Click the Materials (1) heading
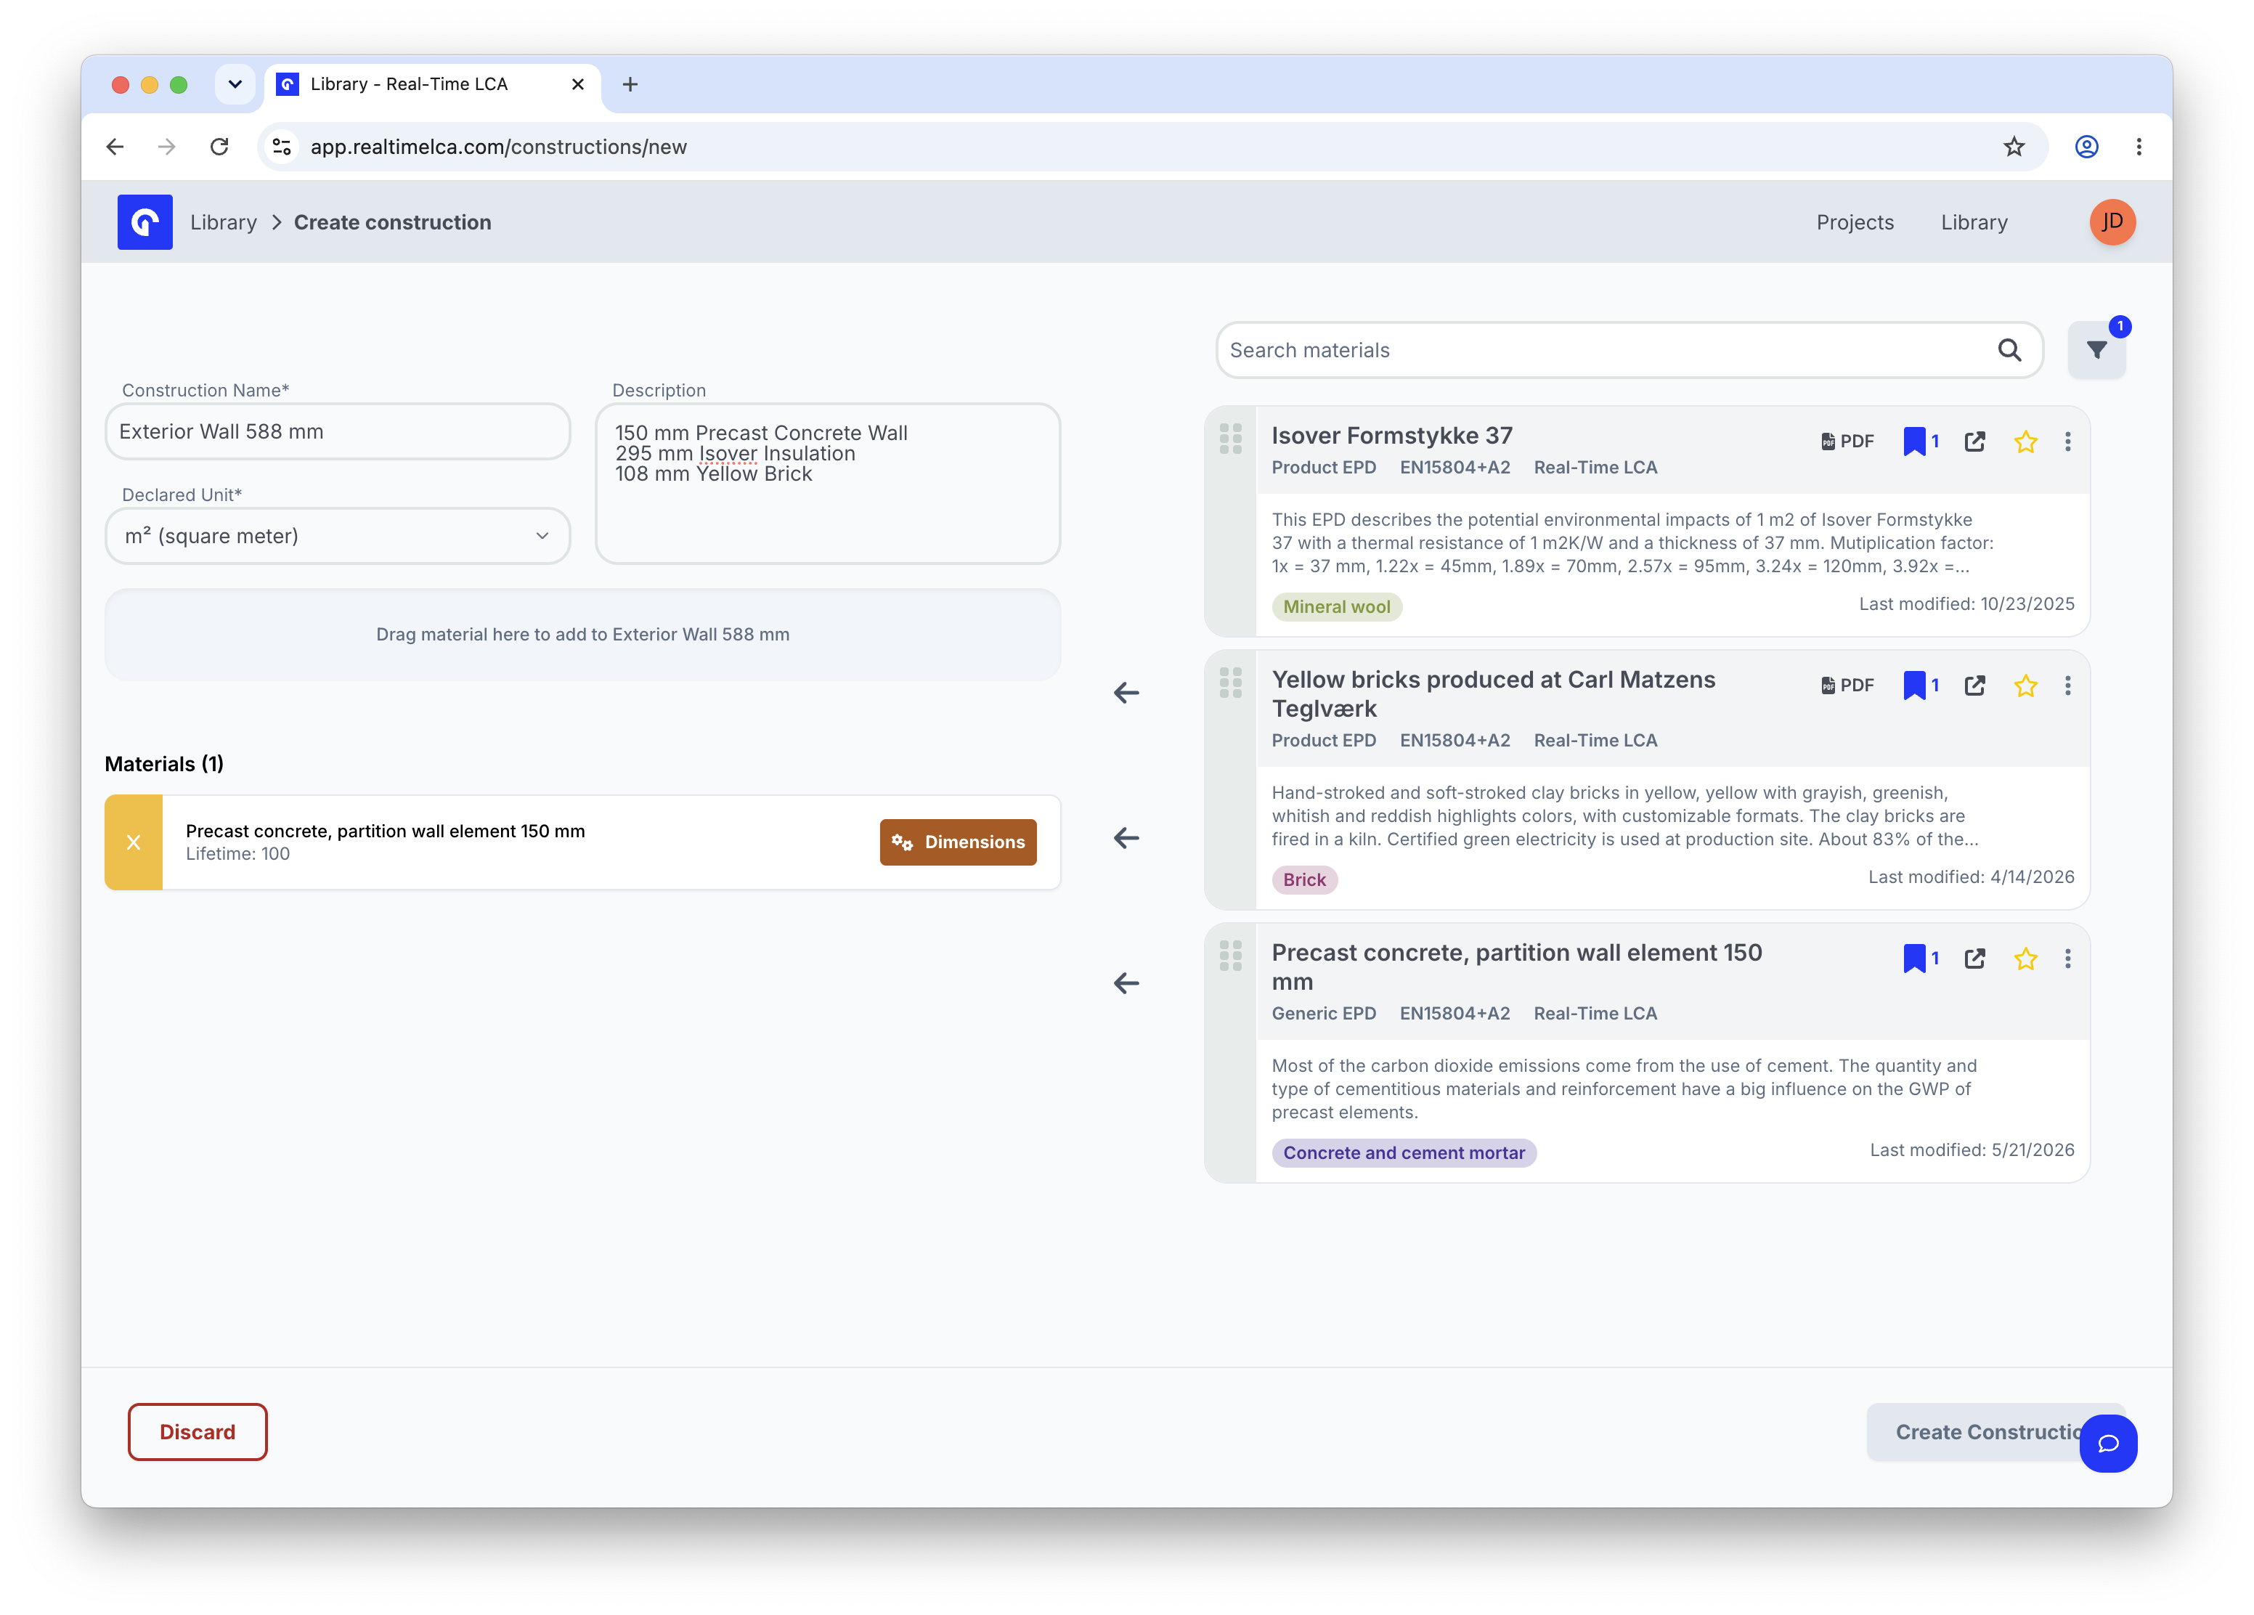The image size is (2254, 1615). (164, 763)
